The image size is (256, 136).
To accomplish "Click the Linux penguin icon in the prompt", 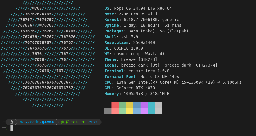I will point(12,122).
